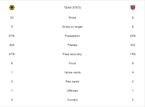Select the Pass accuracy label

tap(72, 54)
